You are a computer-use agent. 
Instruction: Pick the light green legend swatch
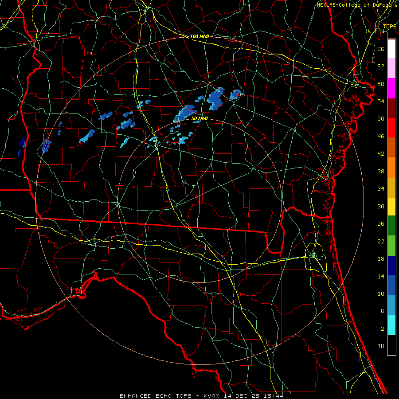click(x=391, y=246)
